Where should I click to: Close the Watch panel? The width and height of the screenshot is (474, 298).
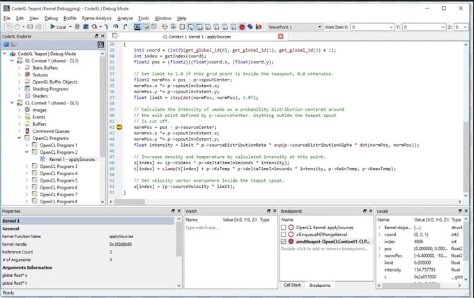275,211
